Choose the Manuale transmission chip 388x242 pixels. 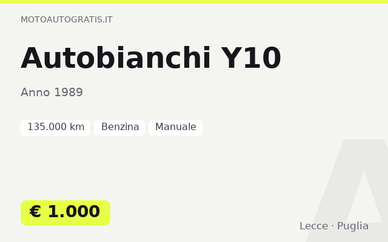pyautogui.click(x=175, y=128)
